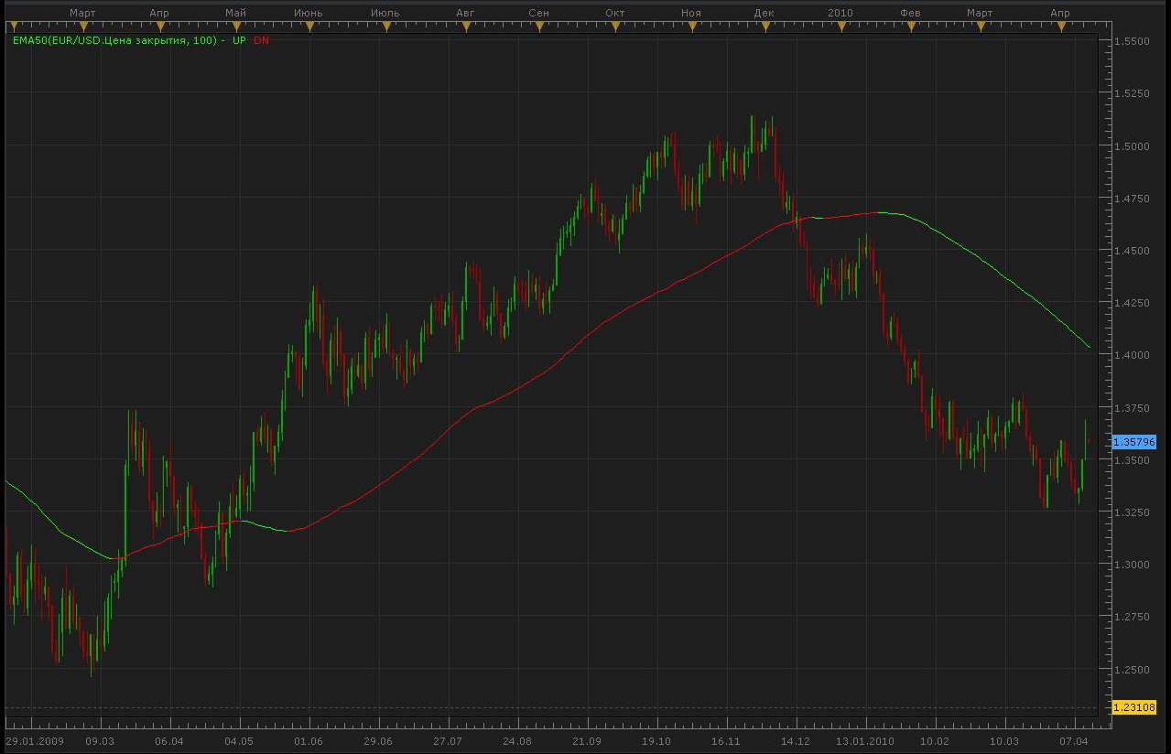Click the yellow marker under 2010
This screenshot has width=1171, height=754.
coord(840,27)
